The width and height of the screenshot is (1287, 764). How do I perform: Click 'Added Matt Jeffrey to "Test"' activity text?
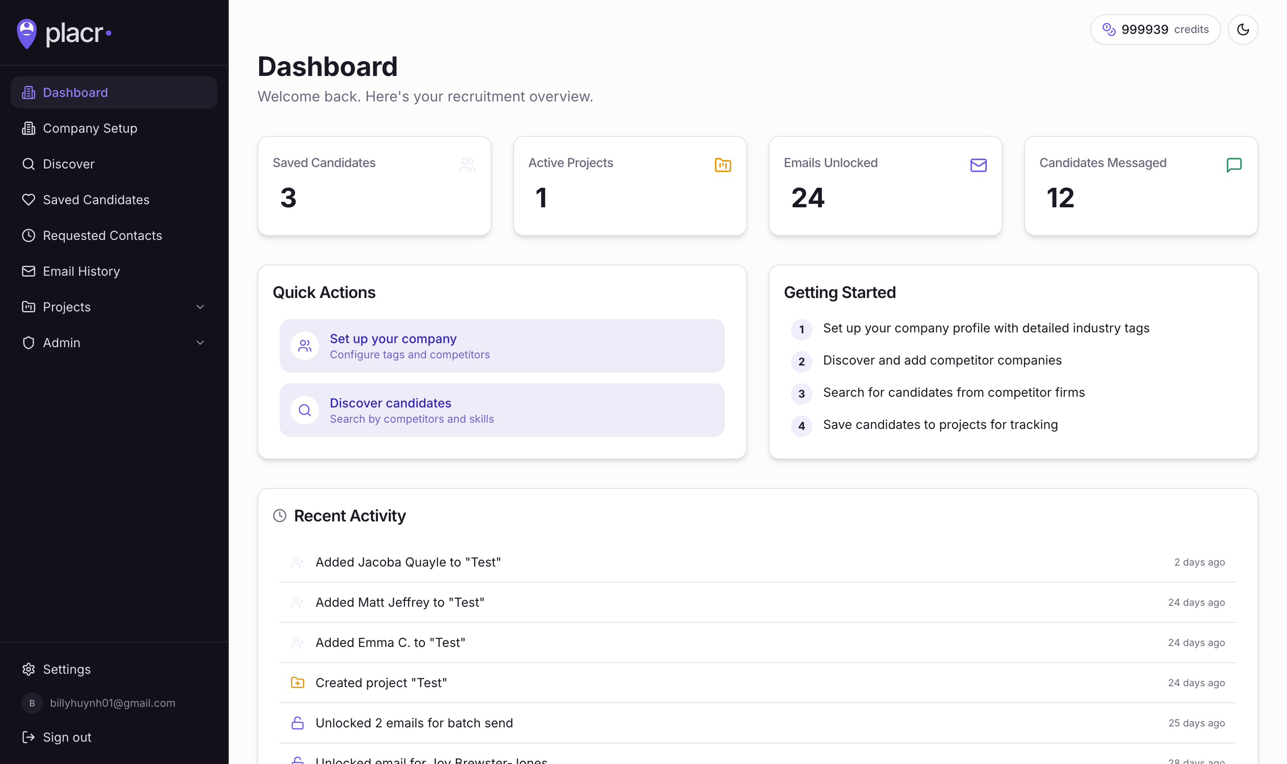coord(400,602)
